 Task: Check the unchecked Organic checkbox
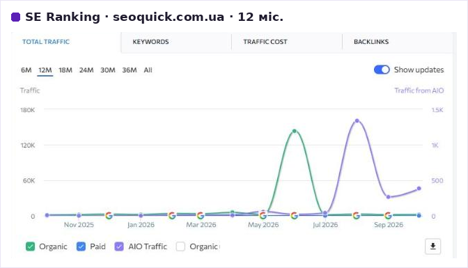pos(180,246)
